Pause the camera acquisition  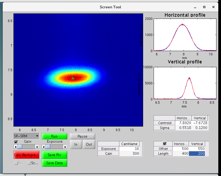(x=82, y=136)
